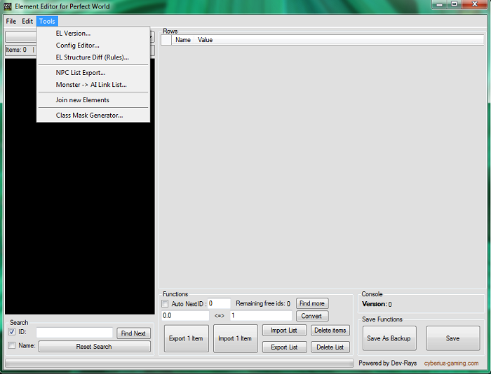This screenshot has height=374, width=491.
Task: Click the 0.0 conversion input field
Action: point(185,316)
